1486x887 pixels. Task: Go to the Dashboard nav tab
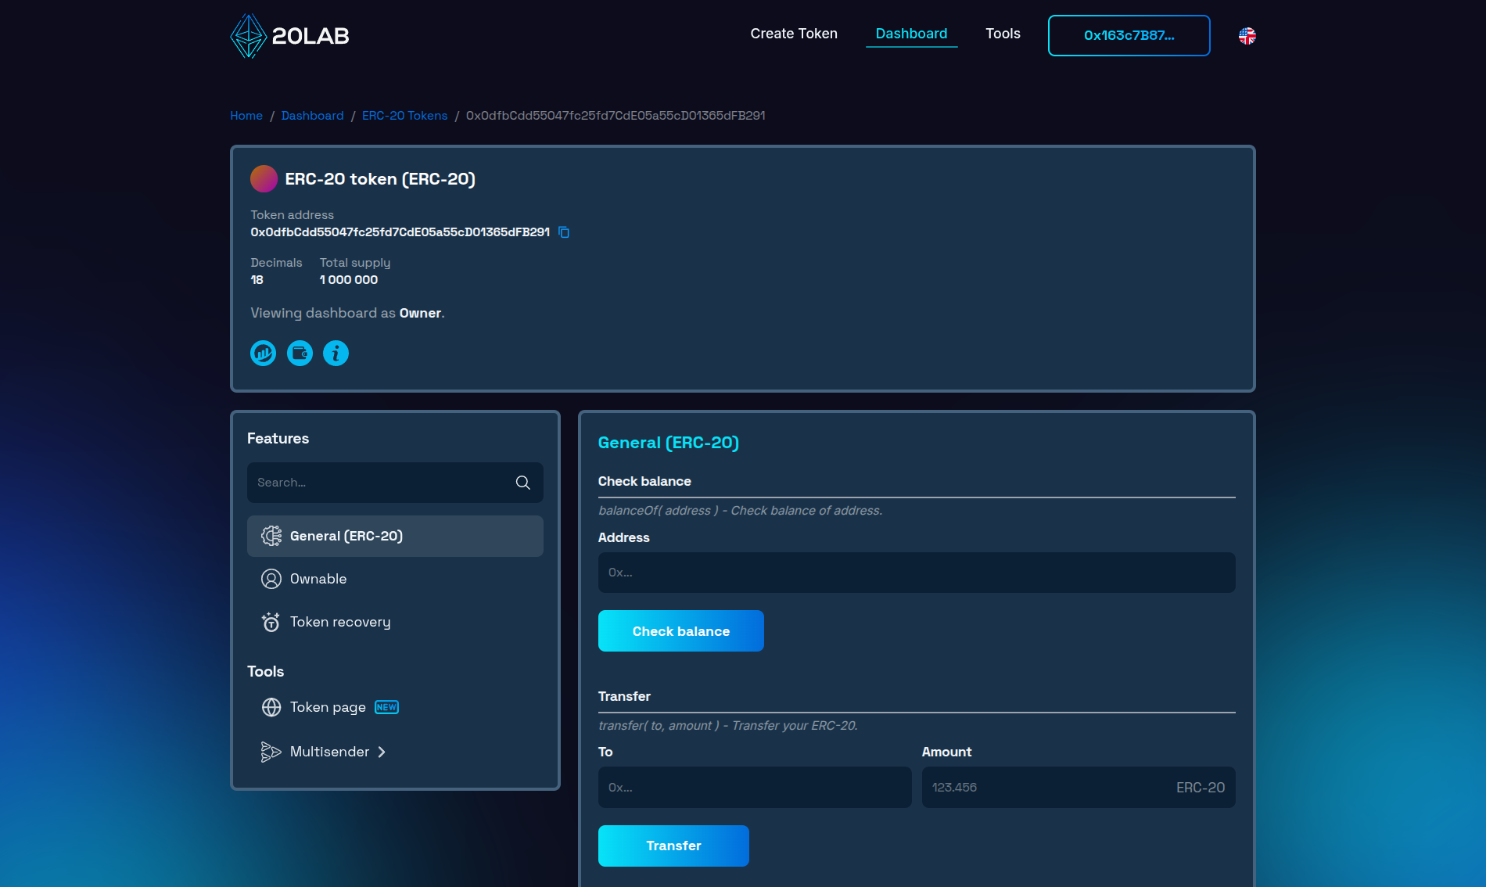pos(911,34)
